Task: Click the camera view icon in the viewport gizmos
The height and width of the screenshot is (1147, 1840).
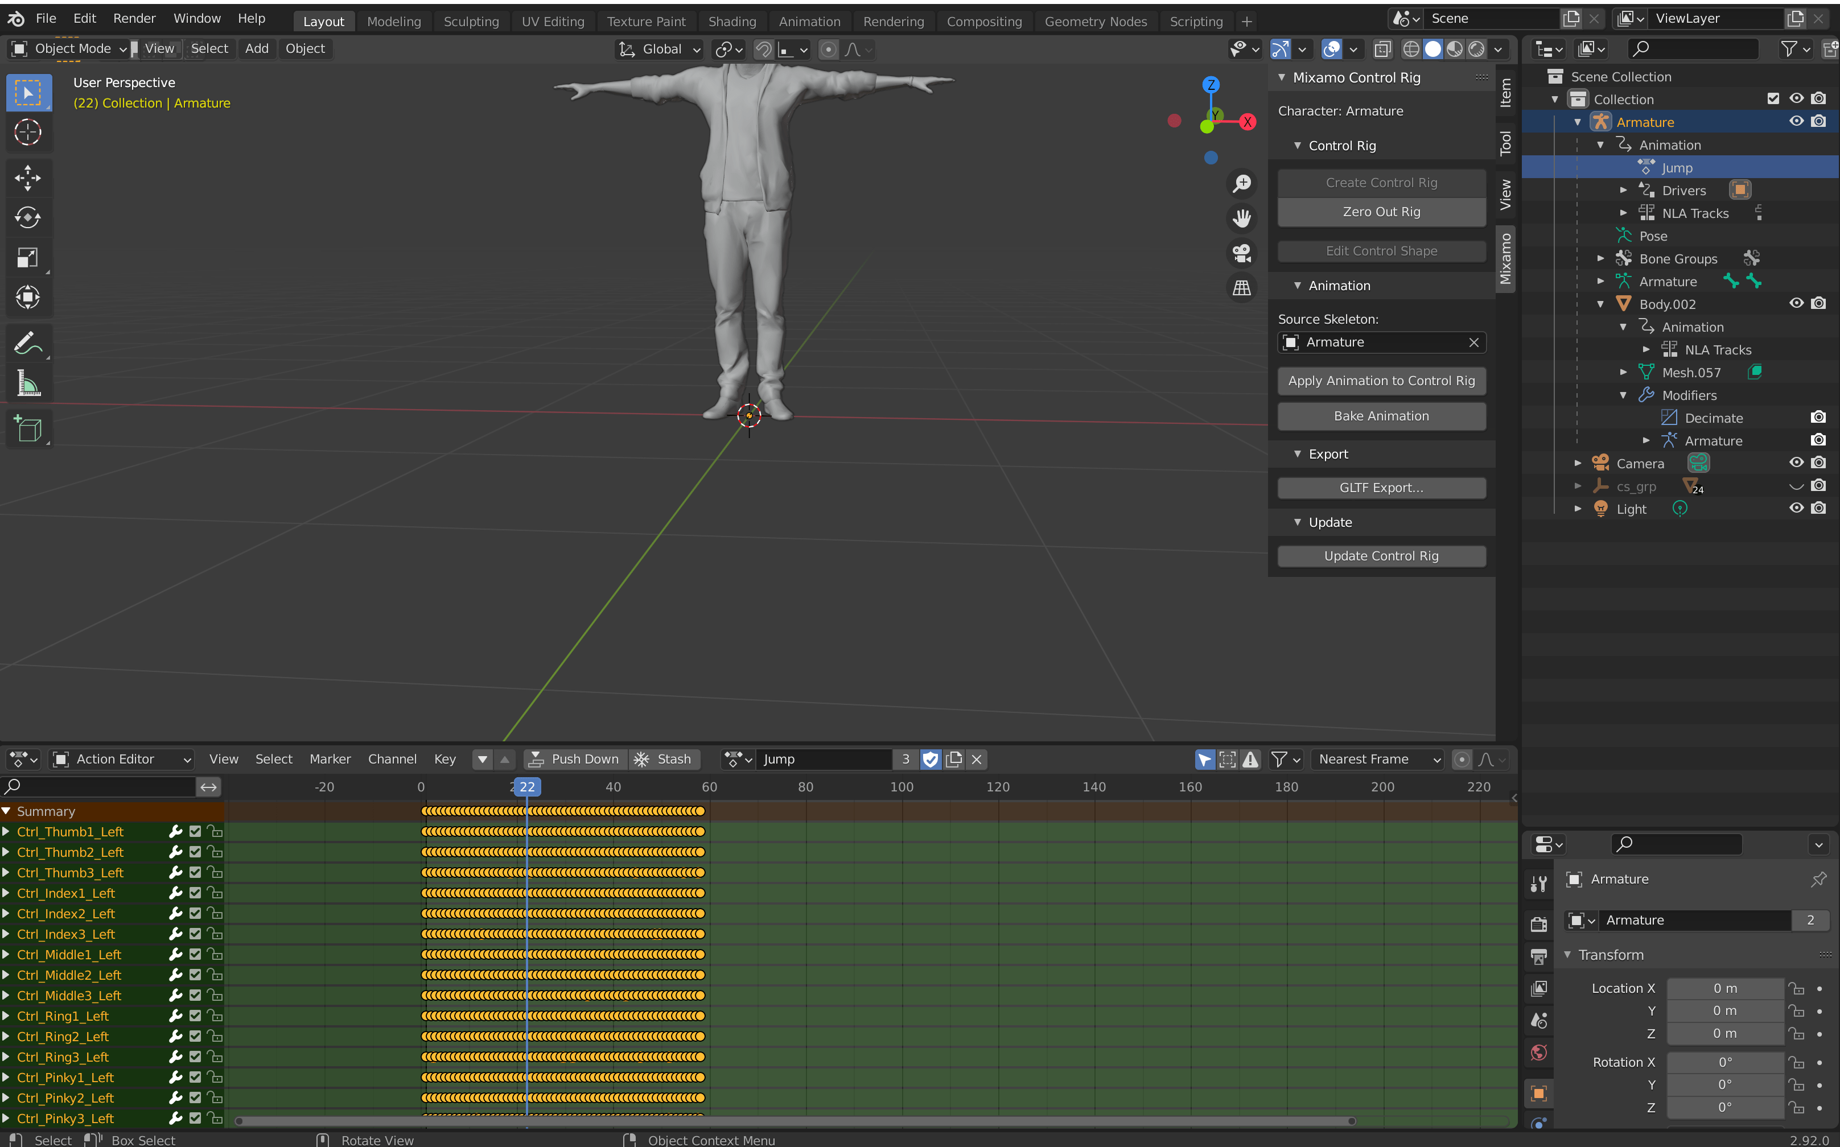Action: tap(1242, 253)
